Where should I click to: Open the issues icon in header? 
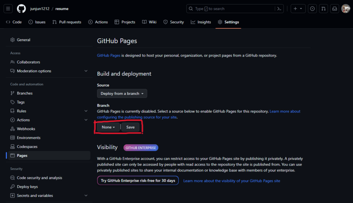312,9
